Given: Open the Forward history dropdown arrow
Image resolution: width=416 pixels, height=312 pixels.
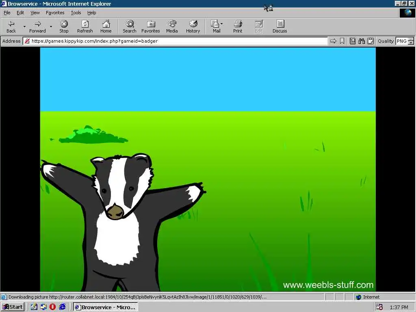Looking at the screenshot, I should pos(51,26).
